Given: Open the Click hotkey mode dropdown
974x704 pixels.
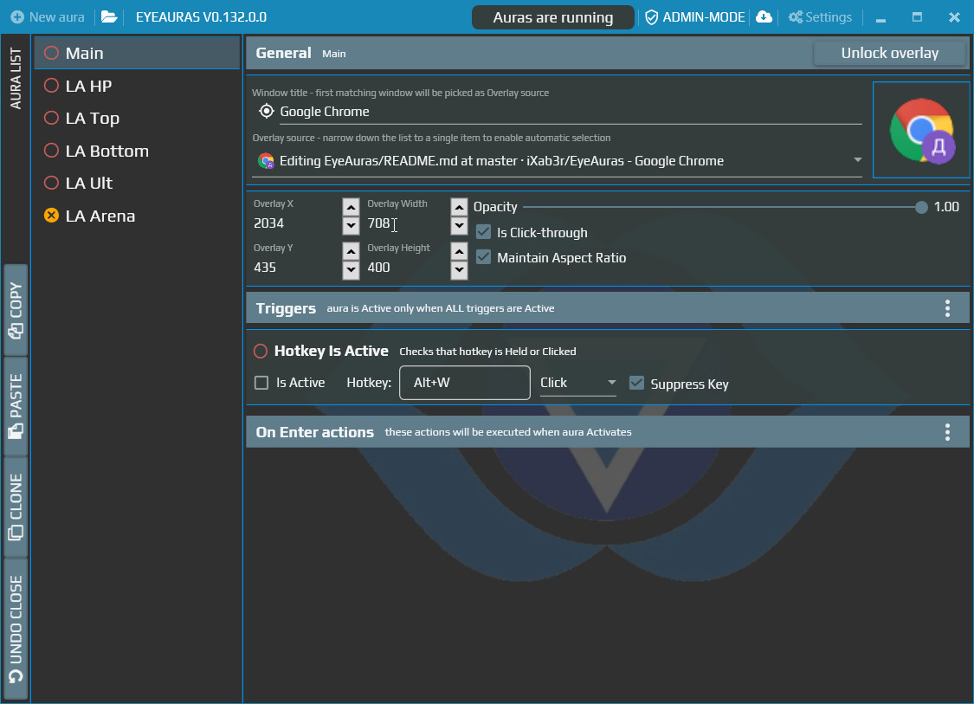Looking at the screenshot, I should (577, 383).
